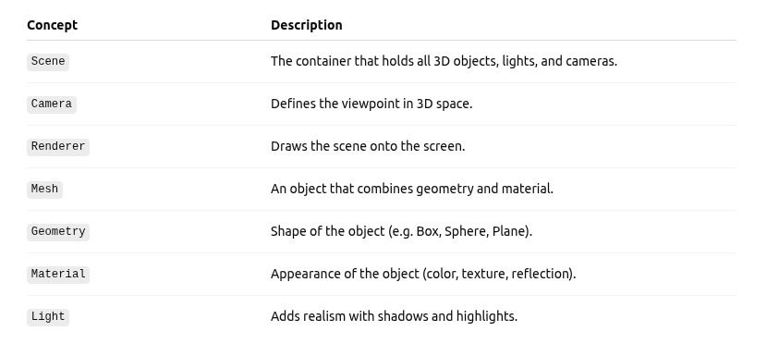Select the Geometry code label

[x=58, y=231]
